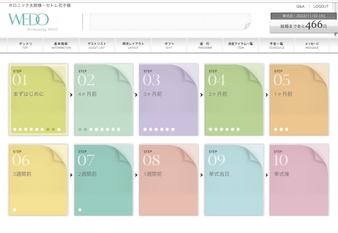338x233 pixels.
Task: Go to 席次レイアウト LAYOUT menu
Action: (133, 45)
